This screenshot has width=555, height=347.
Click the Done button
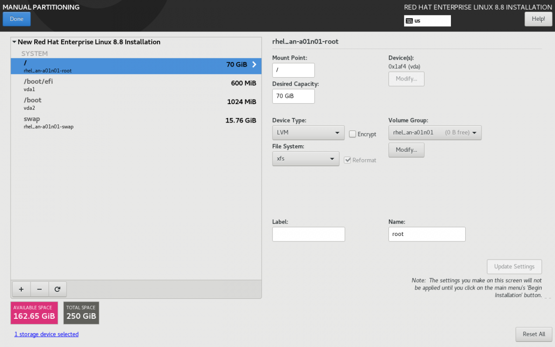(x=17, y=19)
